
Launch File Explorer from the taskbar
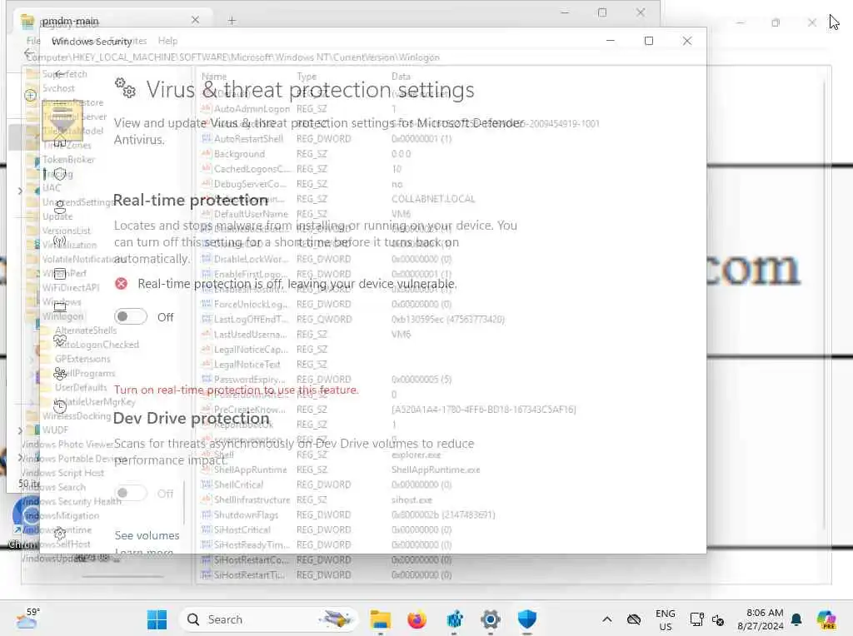click(x=380, y=619)
